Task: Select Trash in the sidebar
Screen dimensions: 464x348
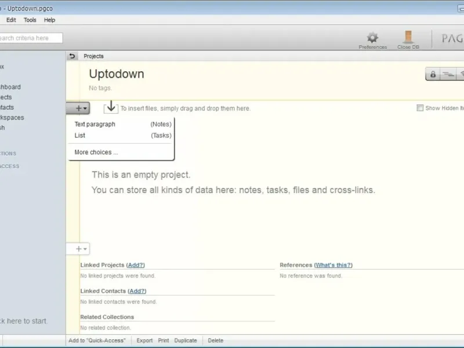Action: tap(2, 128)
